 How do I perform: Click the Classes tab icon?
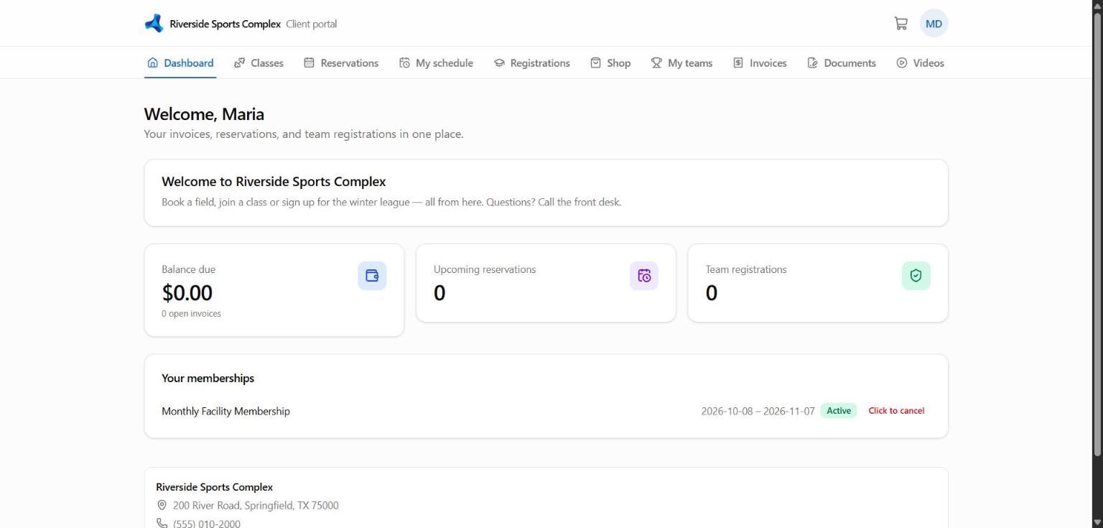point(240,63)
